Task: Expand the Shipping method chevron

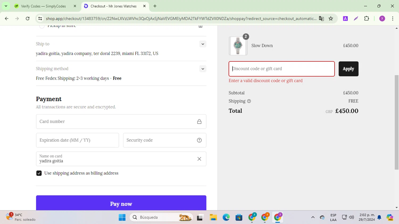Action: pos(203,69)
